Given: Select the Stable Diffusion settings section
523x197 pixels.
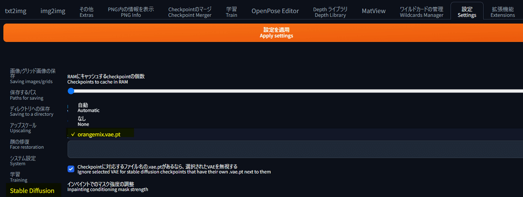Looking at the screenshot, I should [x=32, y=190].
